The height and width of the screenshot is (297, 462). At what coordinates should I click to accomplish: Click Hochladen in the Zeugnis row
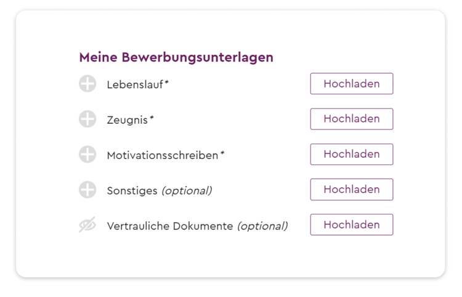(x=352, y=119)
